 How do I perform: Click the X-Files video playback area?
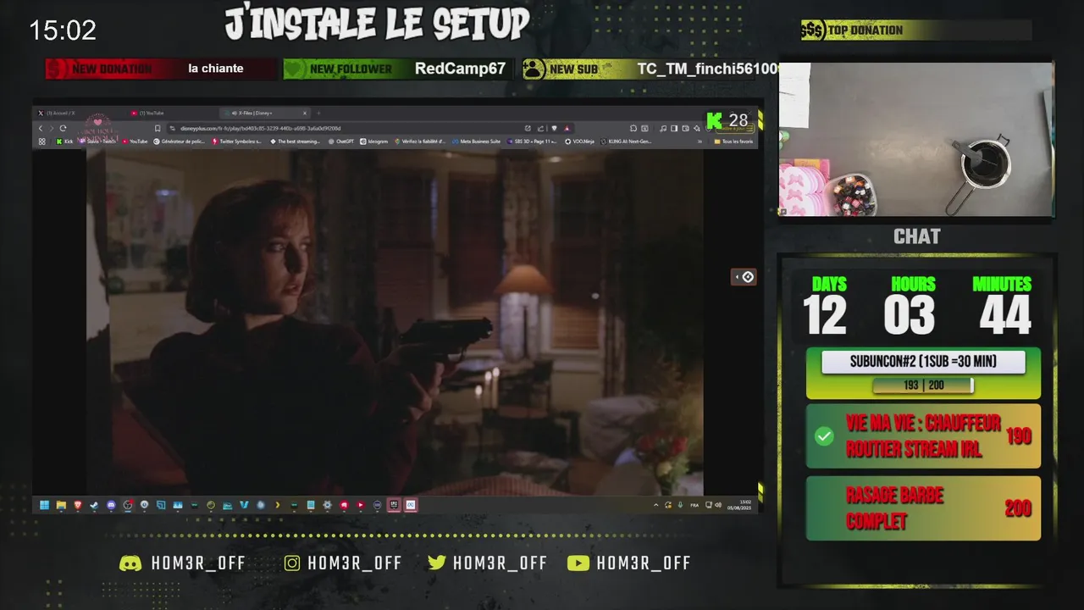tap(395, 322)
